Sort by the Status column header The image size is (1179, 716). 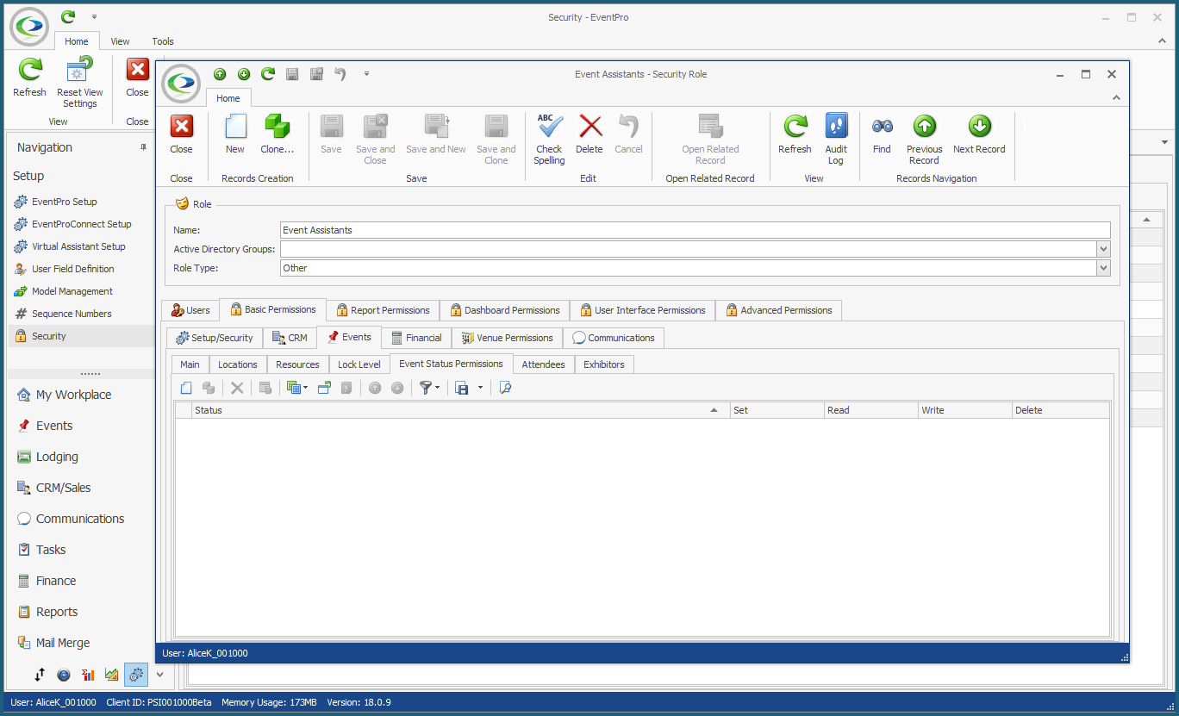coord(460,410)
